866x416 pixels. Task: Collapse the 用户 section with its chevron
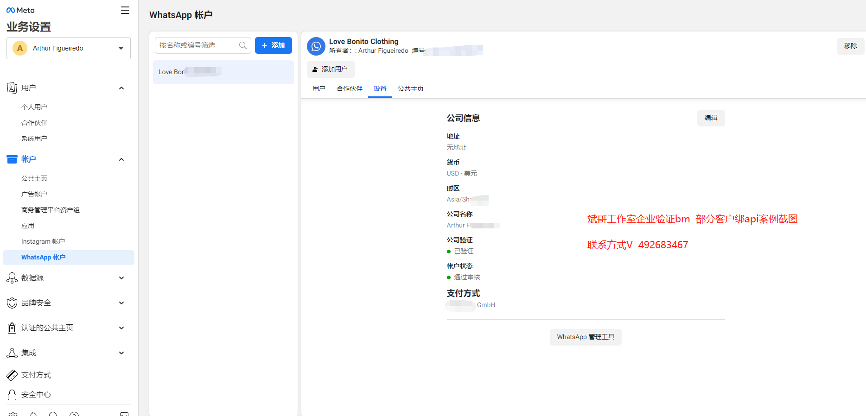pyautogui.click(x=121, y=88)
